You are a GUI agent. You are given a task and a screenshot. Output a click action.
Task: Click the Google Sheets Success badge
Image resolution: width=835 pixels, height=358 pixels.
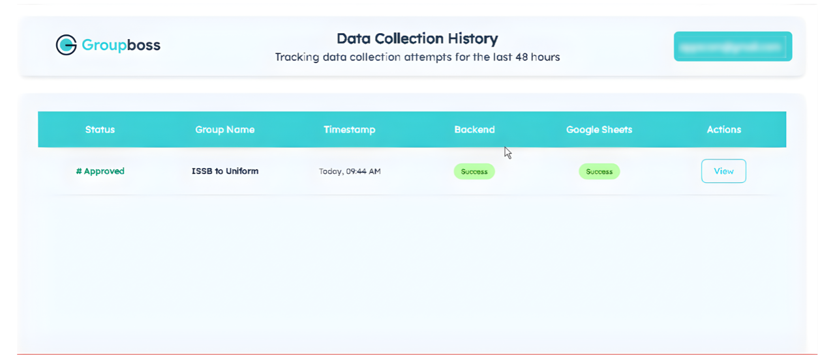(599, 171)
